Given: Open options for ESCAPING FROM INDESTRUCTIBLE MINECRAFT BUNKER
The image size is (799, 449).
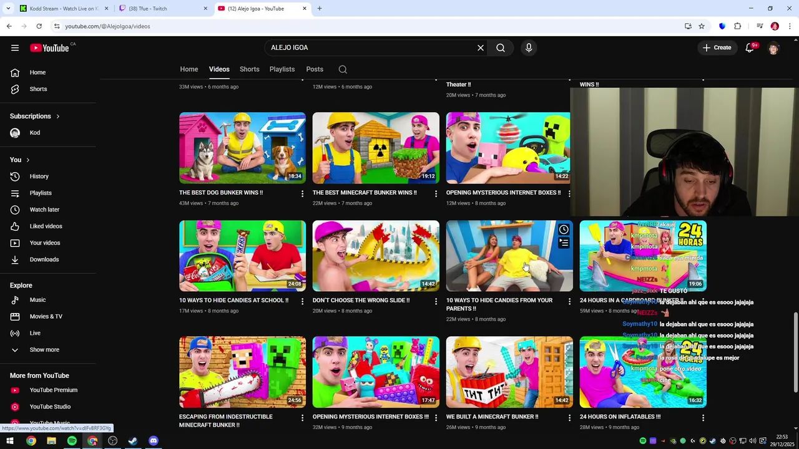Looking at the screenshot, I should pos(303,418).
